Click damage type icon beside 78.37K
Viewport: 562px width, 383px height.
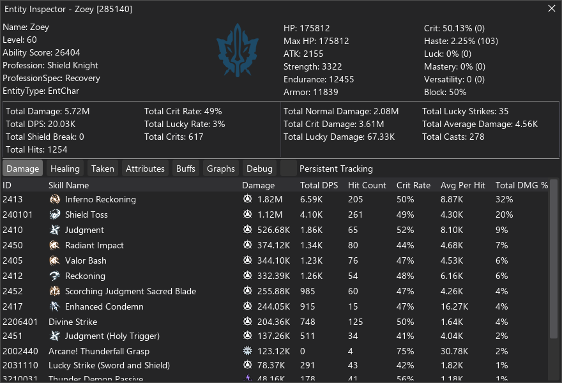tap(247, 365)
